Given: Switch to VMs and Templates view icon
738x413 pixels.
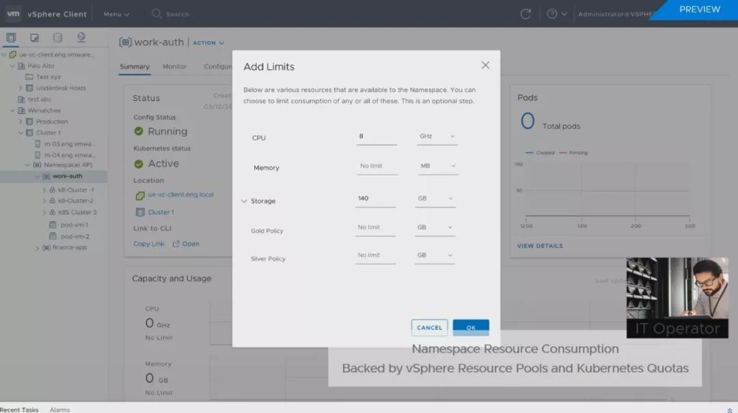Looking at the screenshot, I should tap(34, 38).
